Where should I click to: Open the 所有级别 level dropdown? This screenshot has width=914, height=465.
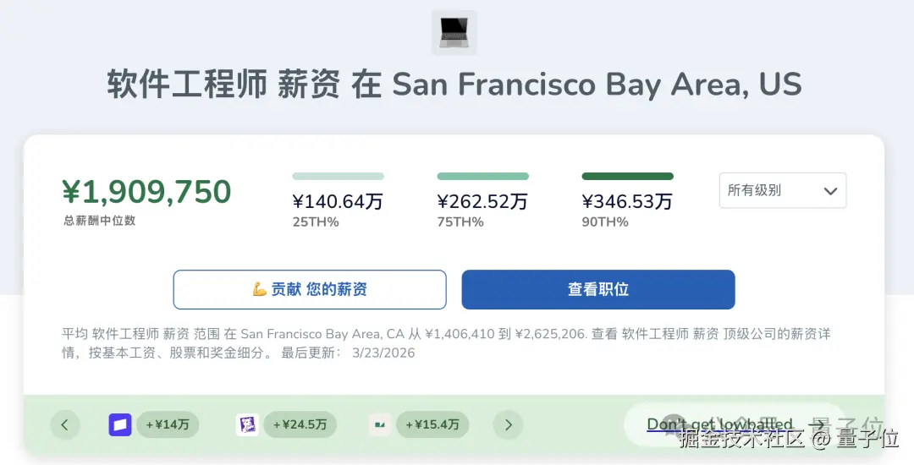(x=782, y=191)
